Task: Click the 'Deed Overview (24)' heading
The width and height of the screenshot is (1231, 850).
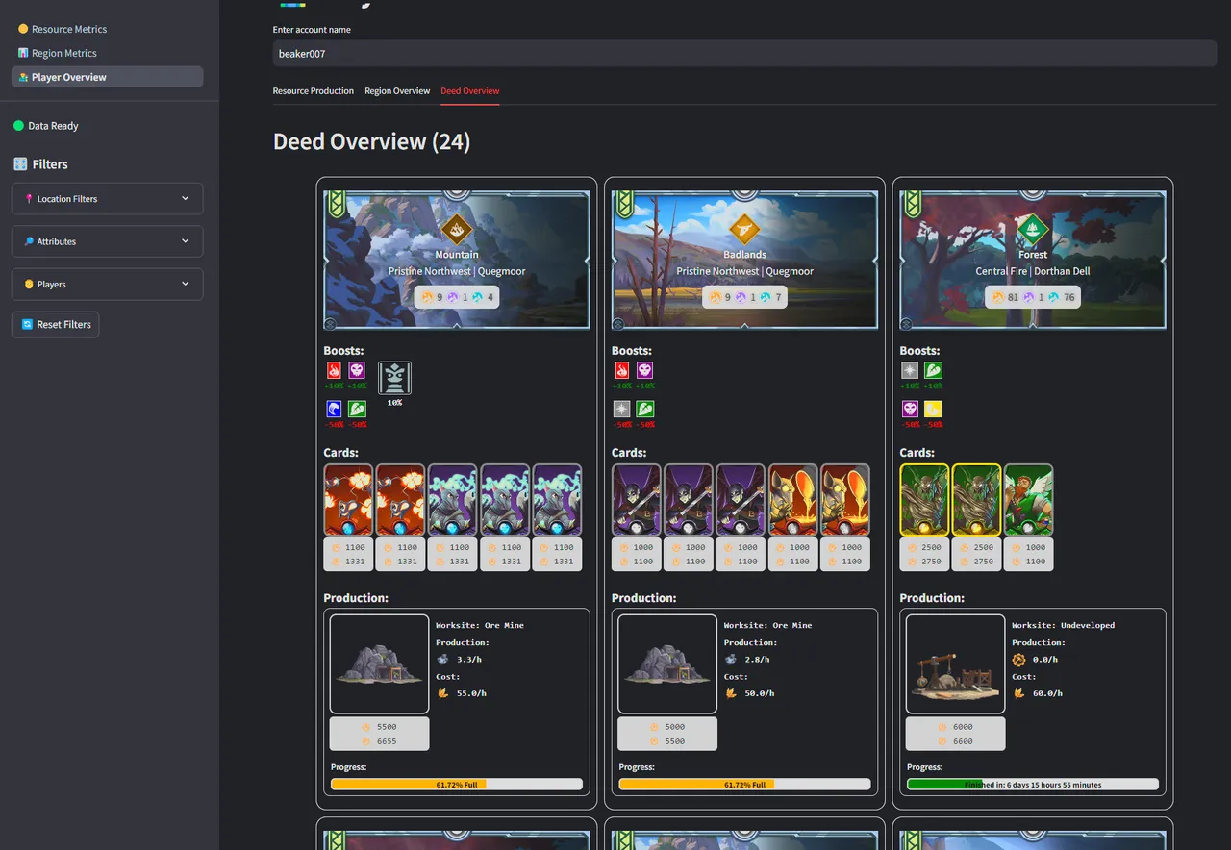Action: (x=371, y=142)
